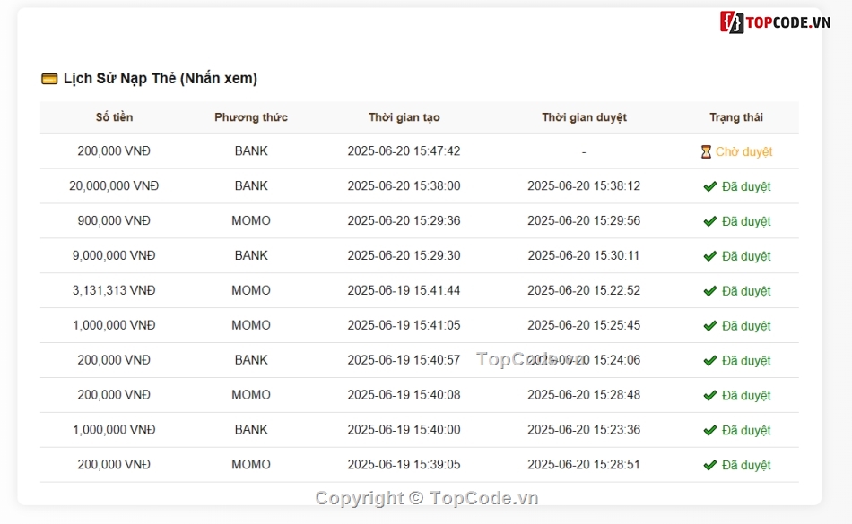Click the checkmark icon in the 15:39:05 row
This screenshot has width=852, height=524.
point(709,465)
